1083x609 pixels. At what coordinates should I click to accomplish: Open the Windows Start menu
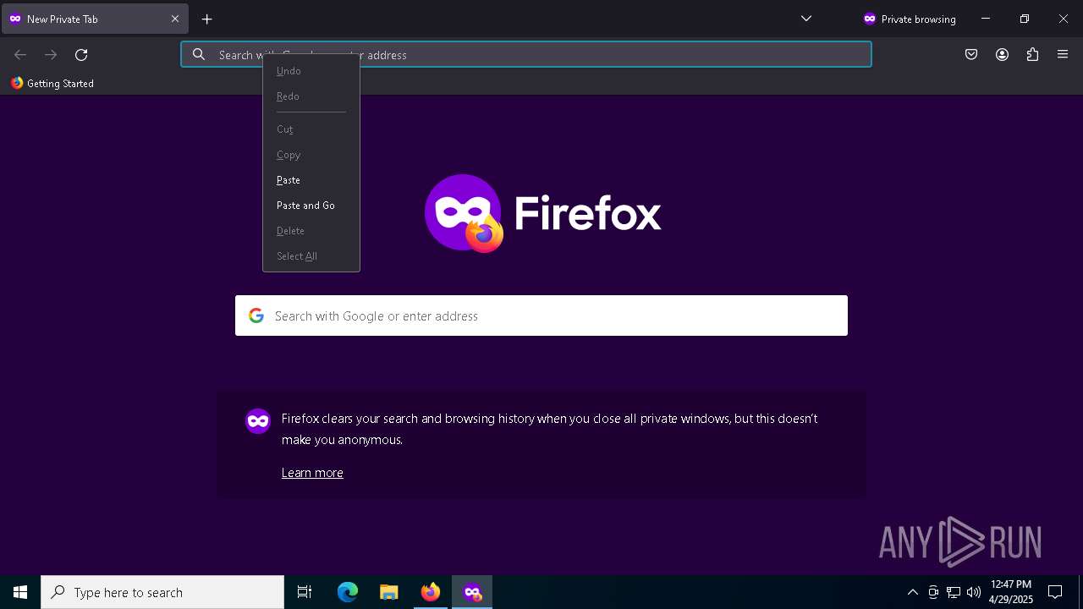click(x=20, y=592)
